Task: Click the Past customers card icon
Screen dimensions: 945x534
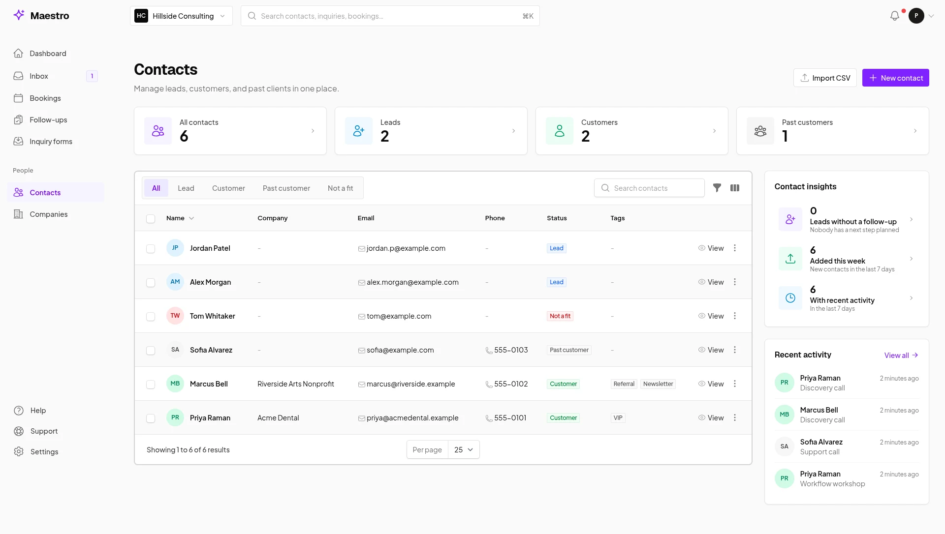Action: pyautogui.click(x=760, y=131)
